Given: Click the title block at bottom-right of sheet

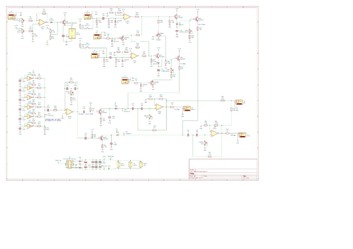Looking at the screenshot, I should (223, 169).
